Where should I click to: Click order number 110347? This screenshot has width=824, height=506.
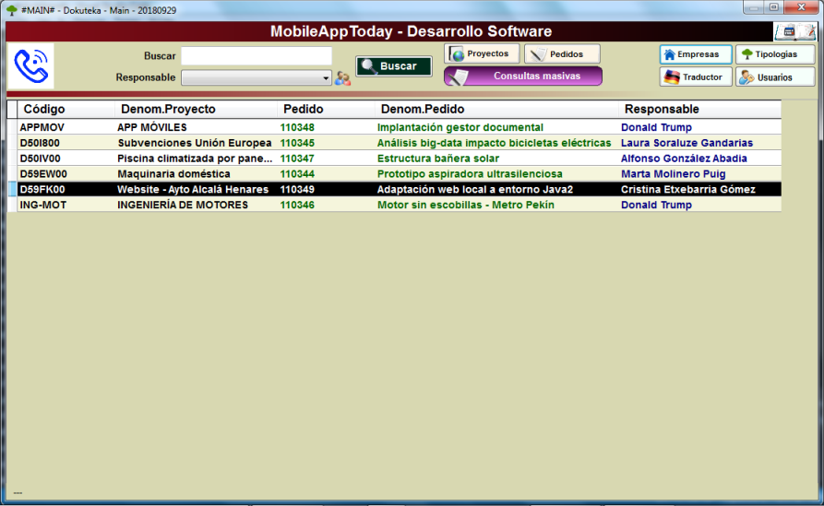(297, 159)
